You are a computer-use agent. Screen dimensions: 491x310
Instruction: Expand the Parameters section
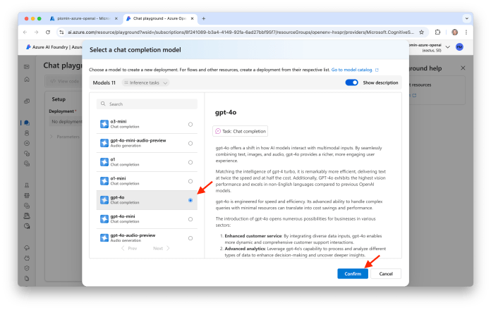pos(65,137)
